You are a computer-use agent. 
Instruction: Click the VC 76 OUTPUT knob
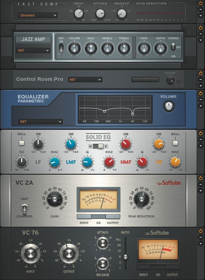(x=69, y=253)
